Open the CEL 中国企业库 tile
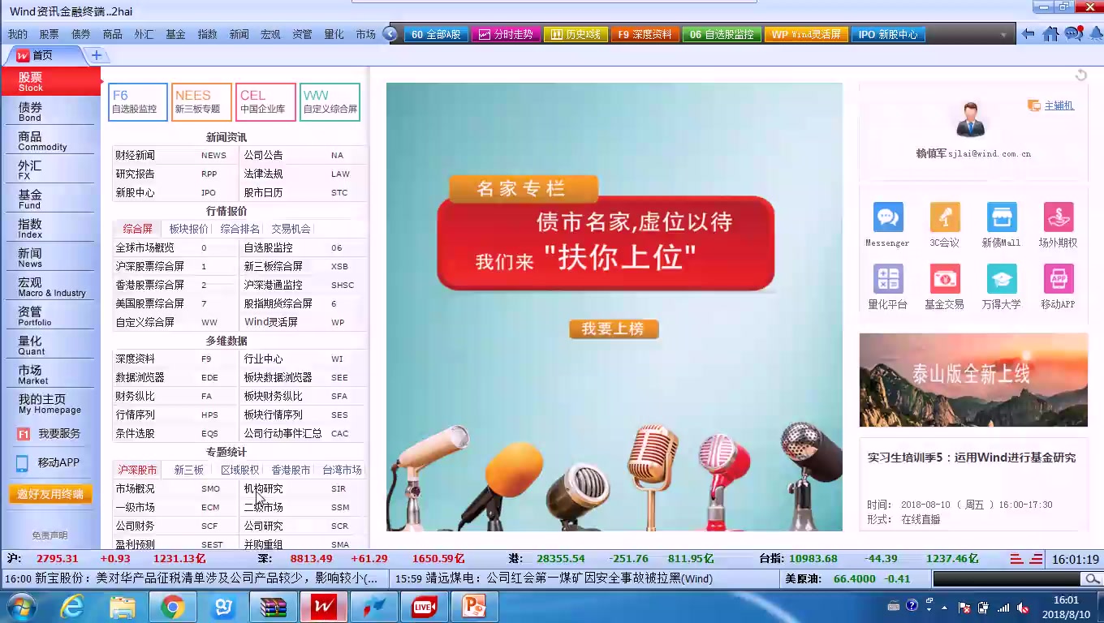Viewport: 1104px width, 623px height. click(265, 102)
